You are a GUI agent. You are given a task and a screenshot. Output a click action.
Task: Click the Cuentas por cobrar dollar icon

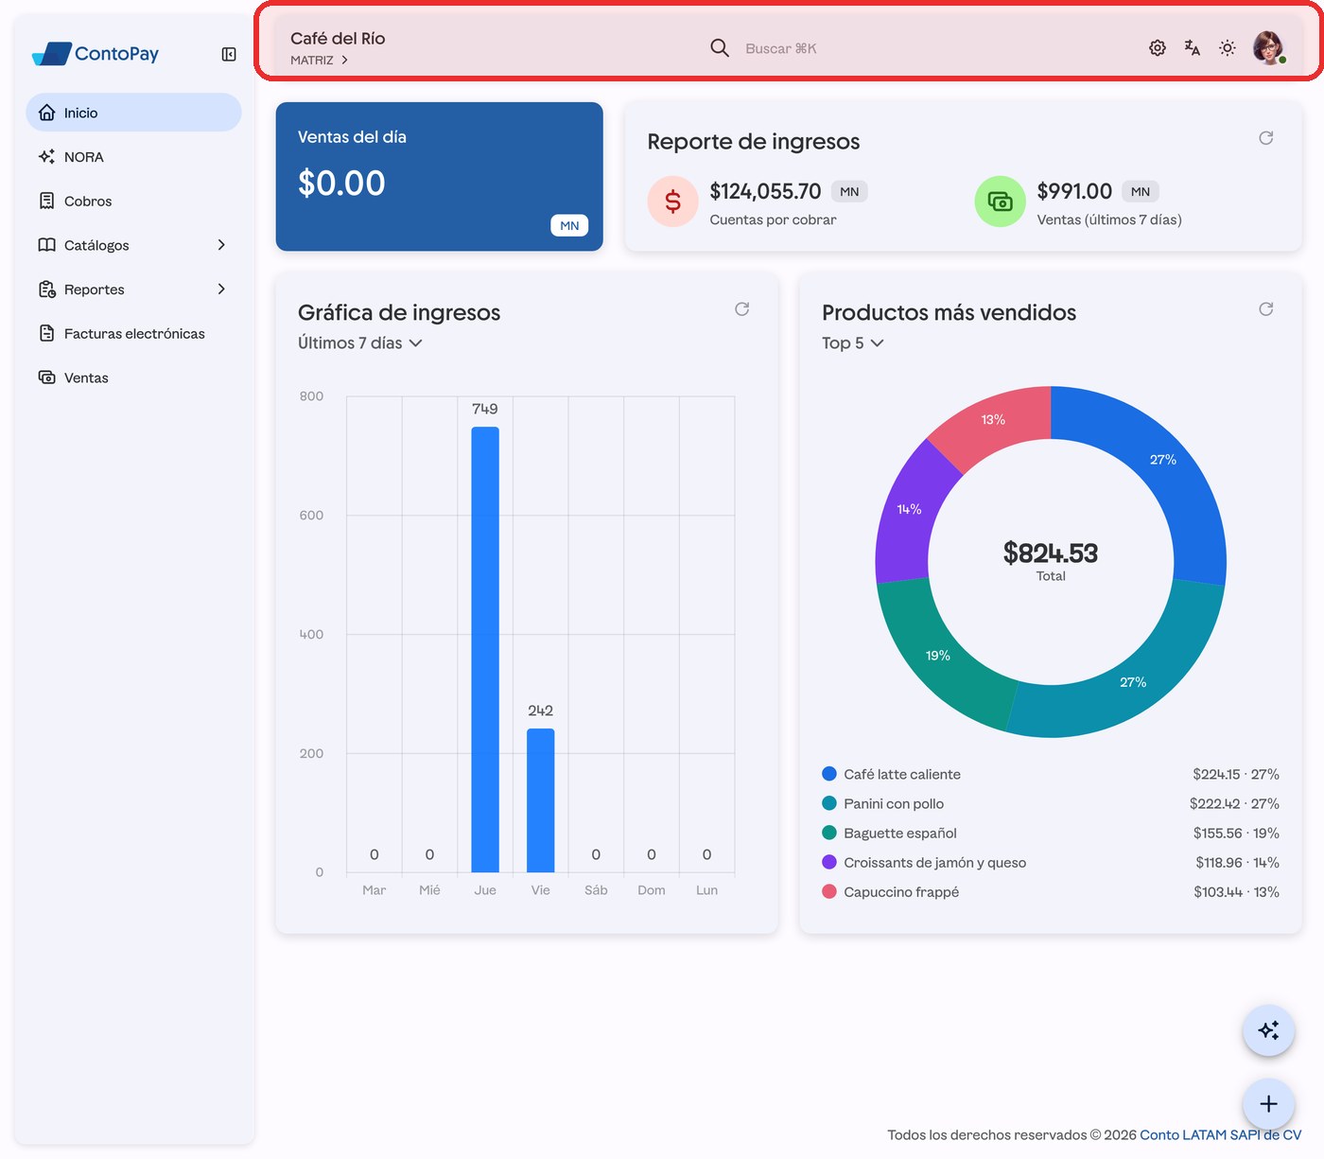(672, 202)
